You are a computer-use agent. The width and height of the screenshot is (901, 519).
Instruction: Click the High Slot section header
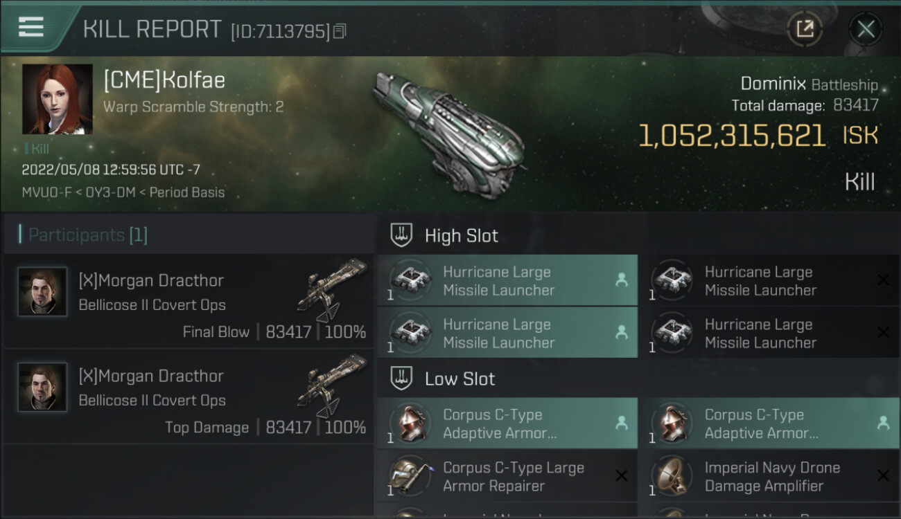pos(461,236)
